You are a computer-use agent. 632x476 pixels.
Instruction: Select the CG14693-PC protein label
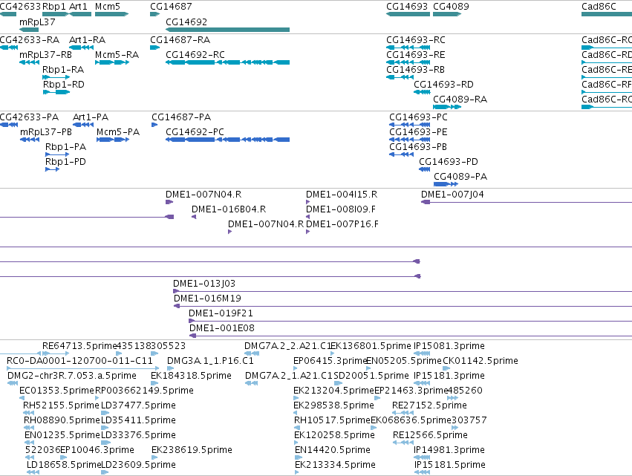pyautogui.click(x=418, y=117)
